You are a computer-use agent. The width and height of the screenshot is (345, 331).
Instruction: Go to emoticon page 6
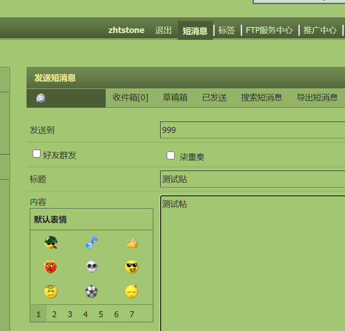point(116,314)
